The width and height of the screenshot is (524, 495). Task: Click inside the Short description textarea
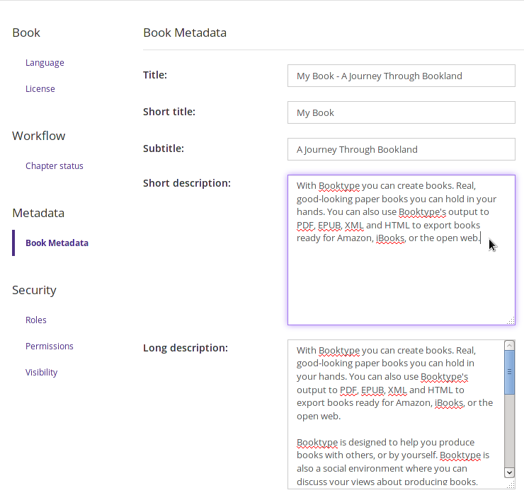(x=401, y=250)
